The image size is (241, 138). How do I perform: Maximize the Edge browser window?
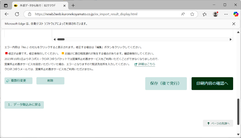tap(225, 5)
